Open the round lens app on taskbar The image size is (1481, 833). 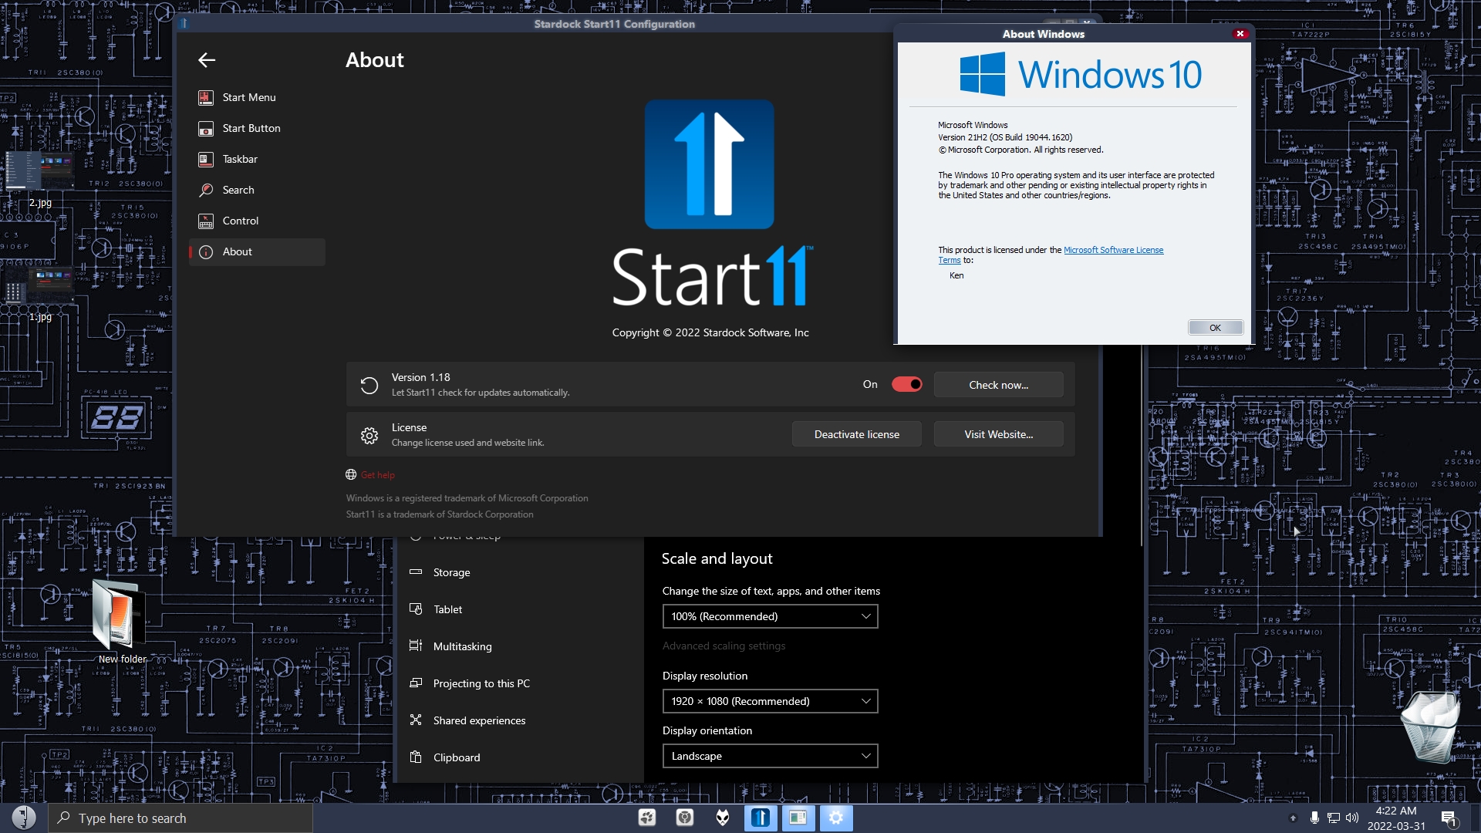(684, 818)
